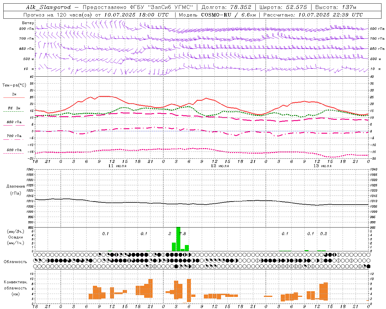Click the '(мм/1ч.)' precipitation unit label
386x309 pixels.
16,243
